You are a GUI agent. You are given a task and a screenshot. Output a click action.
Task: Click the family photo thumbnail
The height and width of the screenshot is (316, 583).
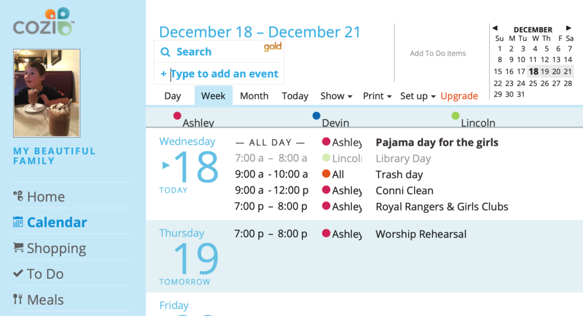[47, 93]
